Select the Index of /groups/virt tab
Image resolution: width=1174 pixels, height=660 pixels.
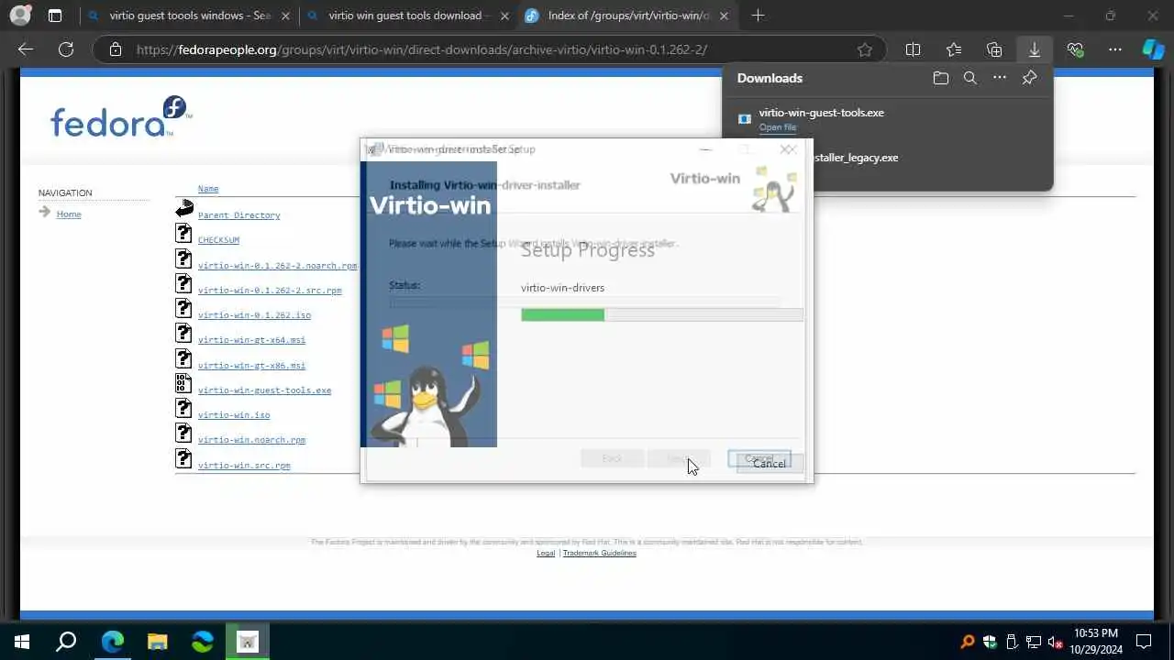(x=628, y=16)
